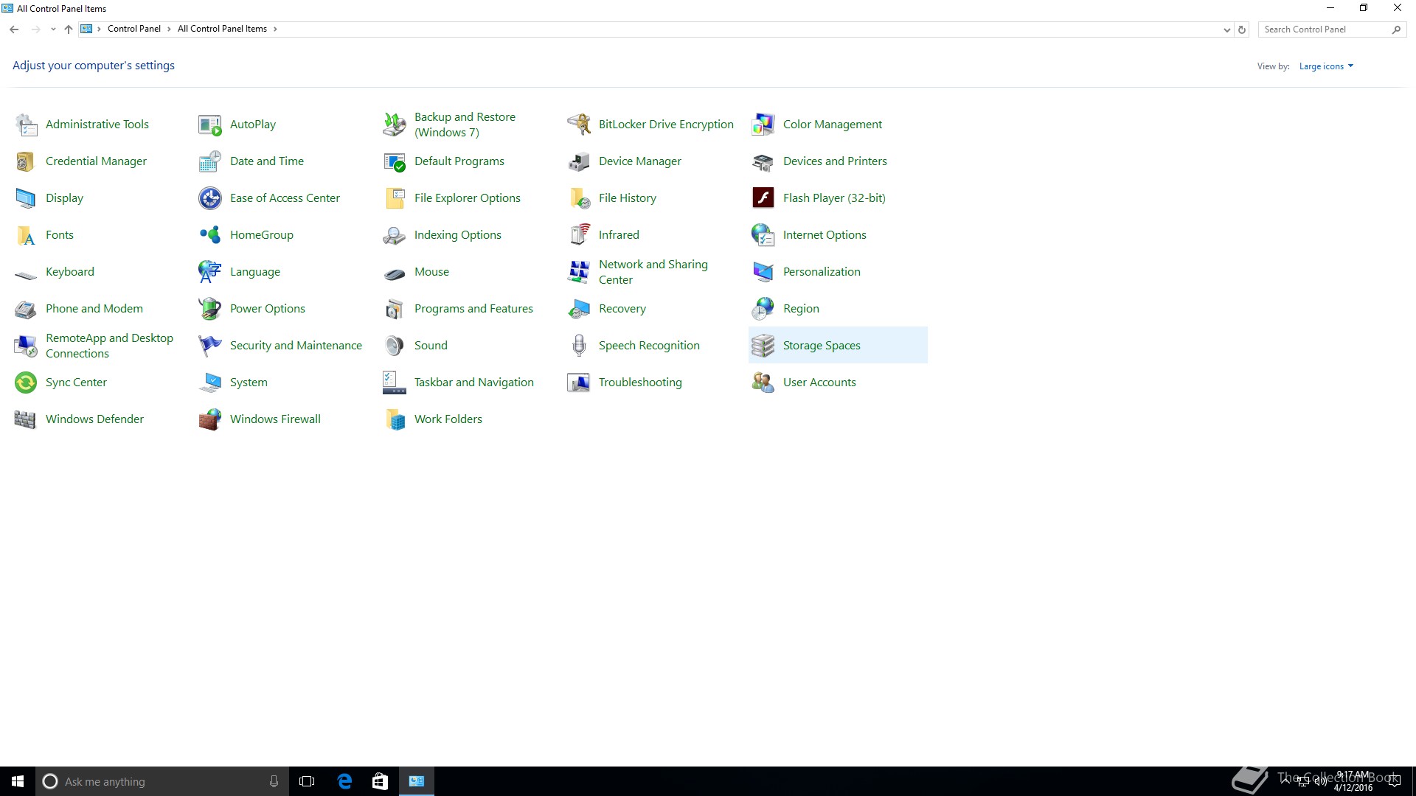Click the Windows Firewall brick icon
This screenshot has height=796, width=1416.
click(x=210, y=419)
